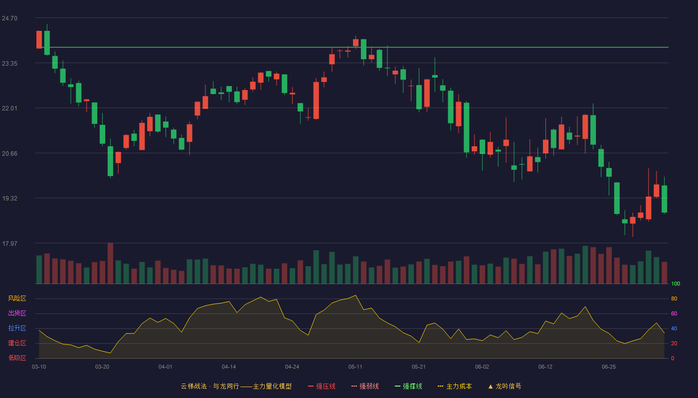Toggle 龙吟信号 legend label
The image size is (698, 398).
(509, 386)
